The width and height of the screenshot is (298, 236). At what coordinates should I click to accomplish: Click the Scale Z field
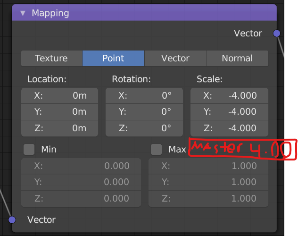tap(229, 128)
